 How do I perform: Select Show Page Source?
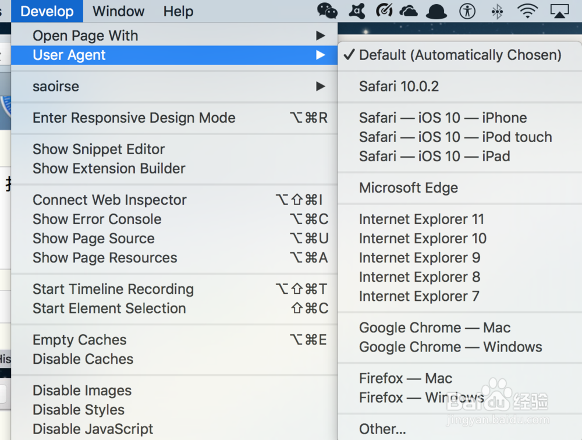(94, 239)
